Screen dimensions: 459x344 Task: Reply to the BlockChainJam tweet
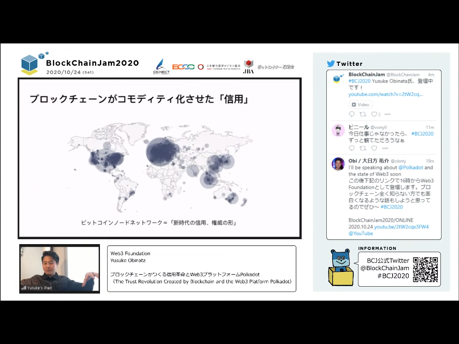(352, 114)
